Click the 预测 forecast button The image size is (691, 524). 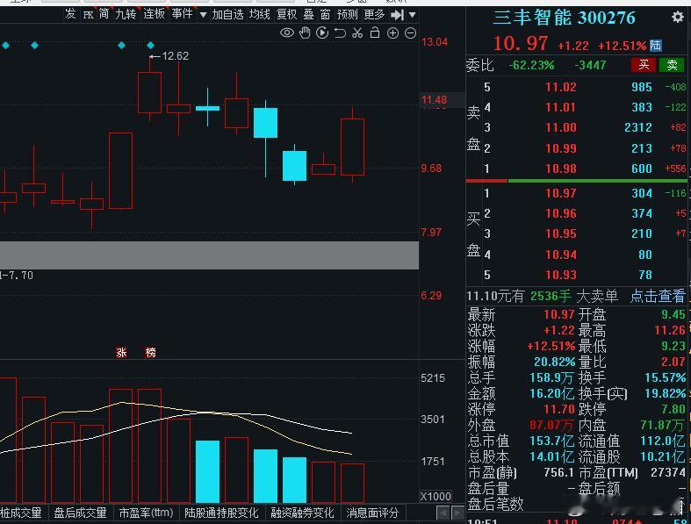[348, 15]
